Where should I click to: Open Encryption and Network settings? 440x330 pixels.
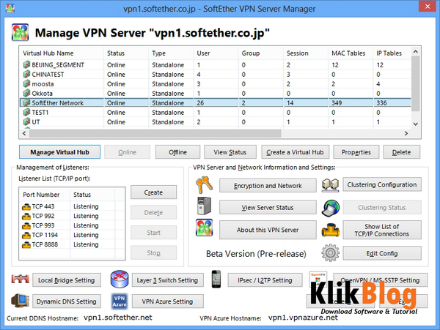(268, 186)
